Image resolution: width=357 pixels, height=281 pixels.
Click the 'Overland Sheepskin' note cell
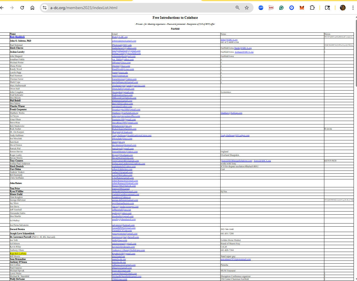point(230,155)
